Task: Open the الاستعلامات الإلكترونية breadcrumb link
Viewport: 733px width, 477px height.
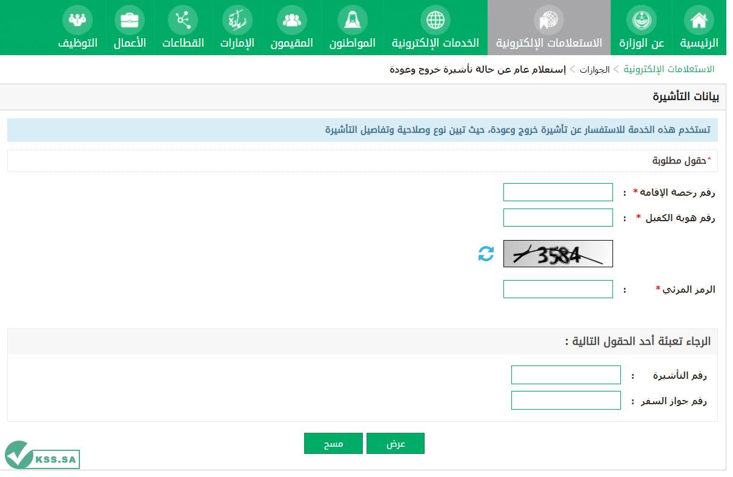Action: [x=669, y=69]
